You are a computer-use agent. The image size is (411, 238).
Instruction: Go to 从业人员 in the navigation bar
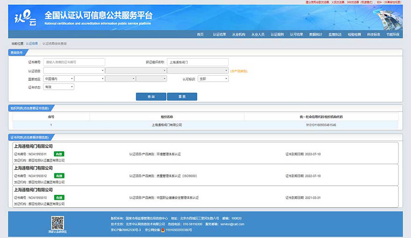pos(258,35)
